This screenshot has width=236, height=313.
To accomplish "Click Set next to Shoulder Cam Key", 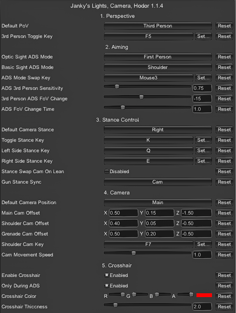I will (203, 244).
